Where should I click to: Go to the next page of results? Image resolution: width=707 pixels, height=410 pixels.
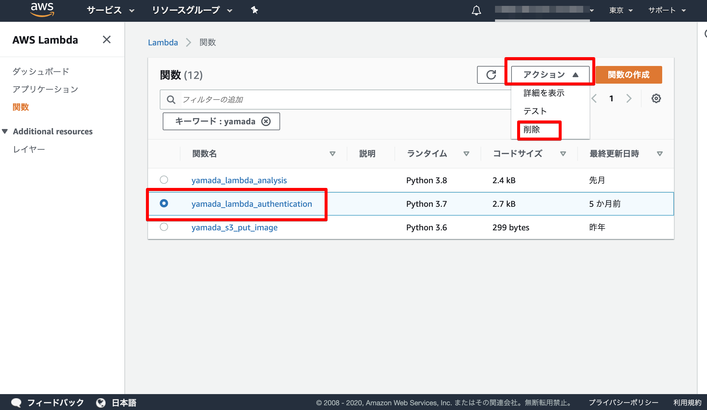(x=629, y=98)
